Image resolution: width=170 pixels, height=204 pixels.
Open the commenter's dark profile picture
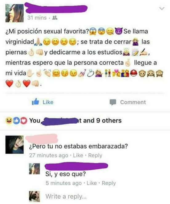tap(14, 145)
